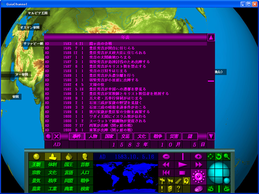259x194 pixels.
Task: Switch to the 交易 chronology tab
Action: pos(125,136)
